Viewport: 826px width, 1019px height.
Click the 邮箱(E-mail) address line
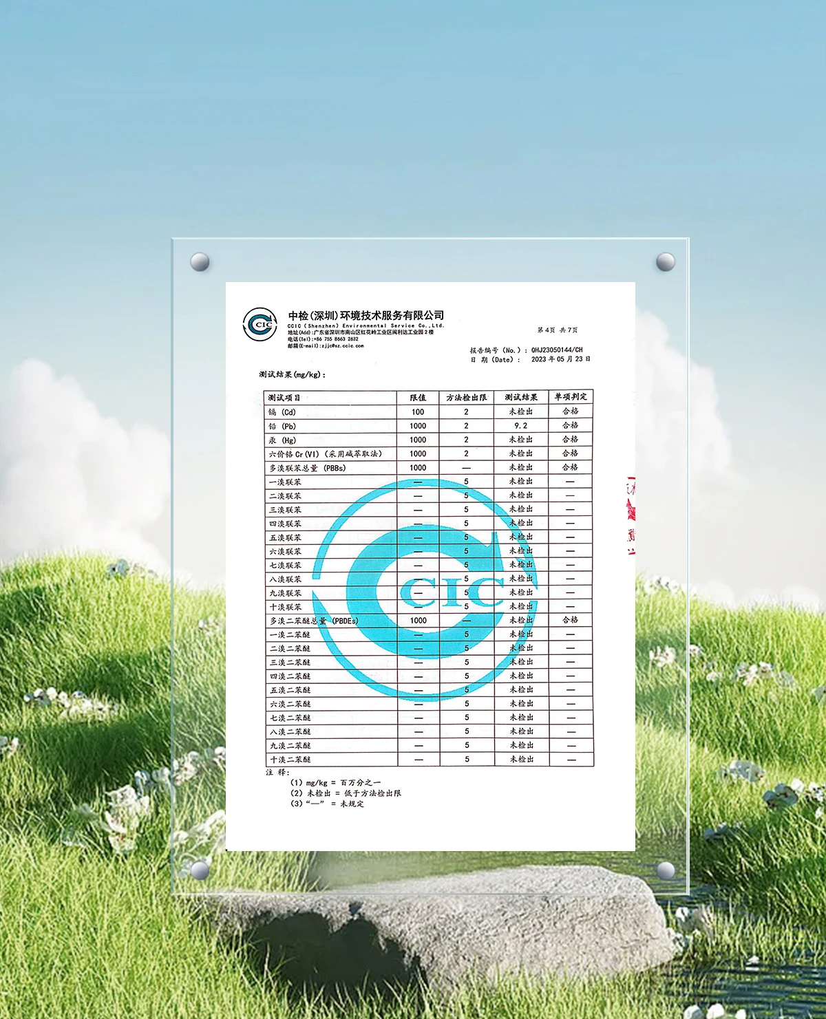point(326,345)
